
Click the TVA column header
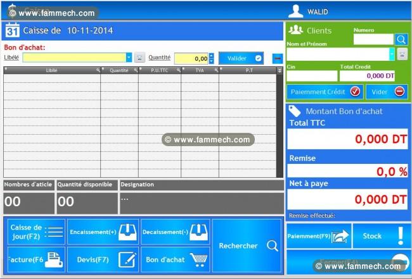[200, 70]
